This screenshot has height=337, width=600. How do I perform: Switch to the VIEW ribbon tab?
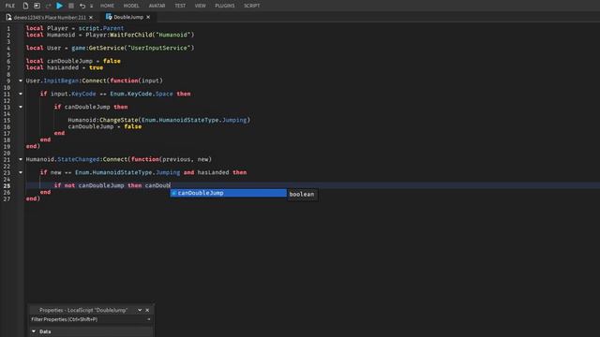[200, 6]
